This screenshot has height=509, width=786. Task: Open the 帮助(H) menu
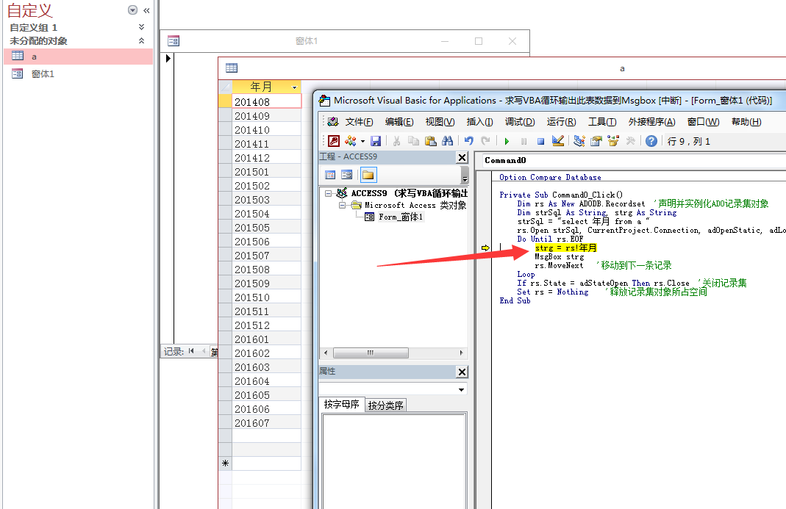[746, 122]
